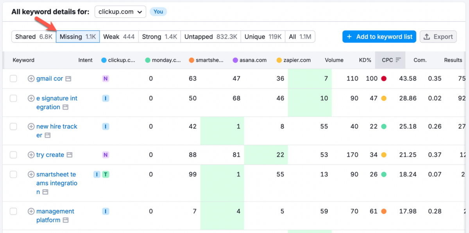Add smartsheet teams integration with plus icon
This screenshot has width=469, height=233.
point(31,174)
